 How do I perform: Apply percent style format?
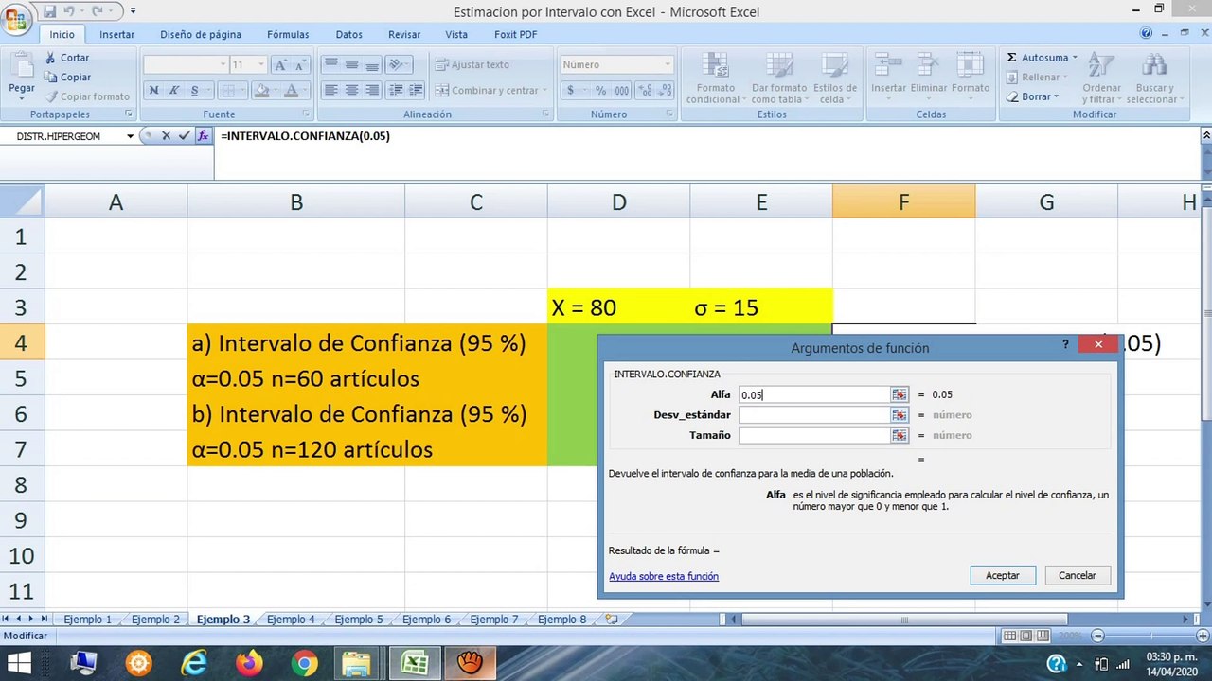click(601, 91)
